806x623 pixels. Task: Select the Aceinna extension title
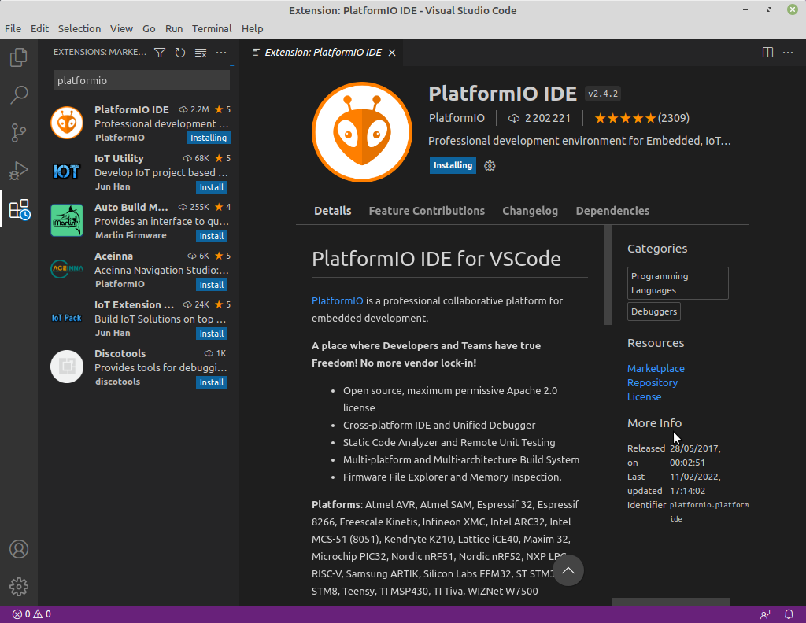pyautogui.click(x=113, y=256)
